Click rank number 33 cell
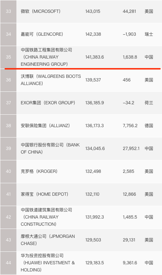The height and width of the screenshot is (275, 162). [x=9, y=11]
